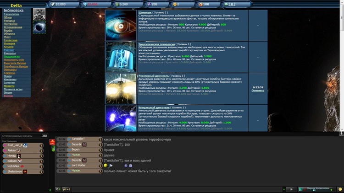Click the metal resource icon in top bar
The image size is (344, 193).
(52, 4)
